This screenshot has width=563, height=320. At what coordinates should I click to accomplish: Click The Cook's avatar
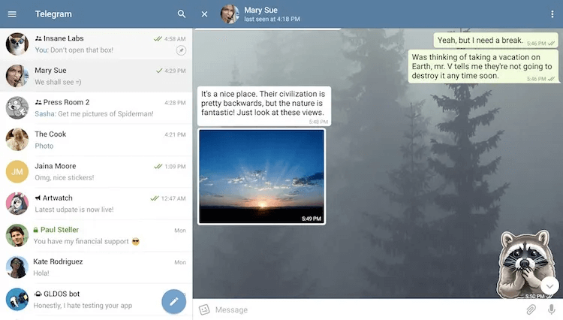(x=17, y=140)
